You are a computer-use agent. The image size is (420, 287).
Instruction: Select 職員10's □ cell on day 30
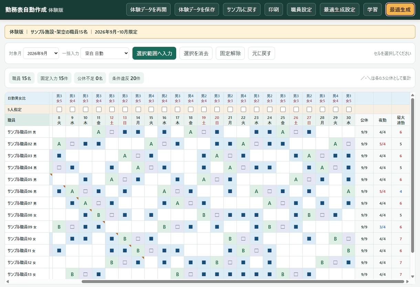[x=349, y=239]
